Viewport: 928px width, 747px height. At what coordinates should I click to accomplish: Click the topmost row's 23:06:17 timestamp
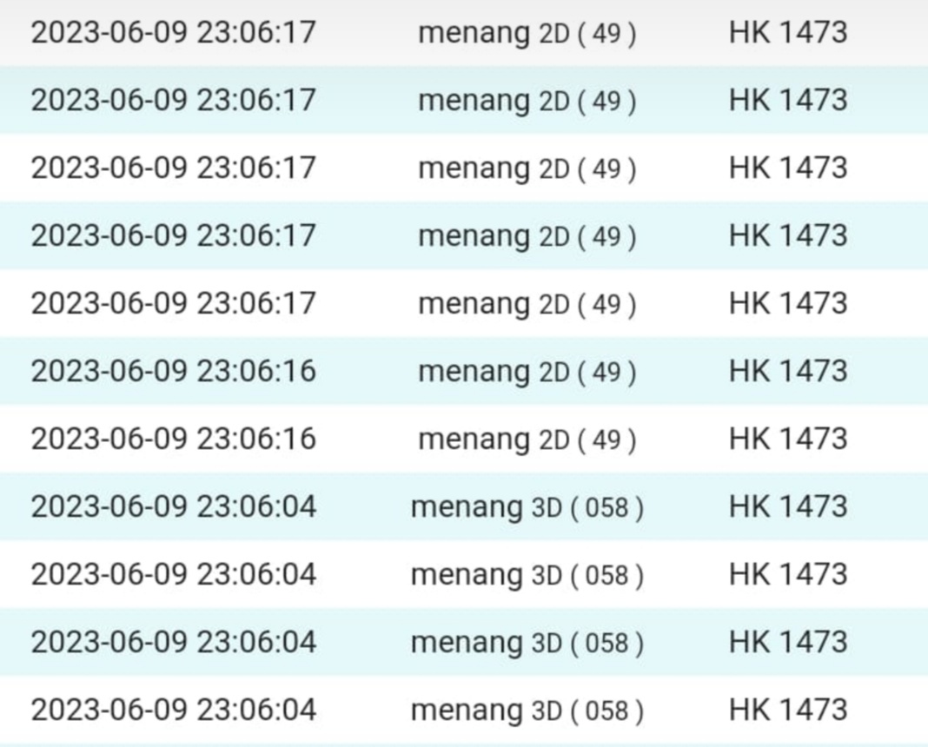point(173,33)
